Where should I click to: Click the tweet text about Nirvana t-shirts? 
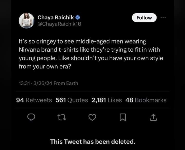pos(91,54)
